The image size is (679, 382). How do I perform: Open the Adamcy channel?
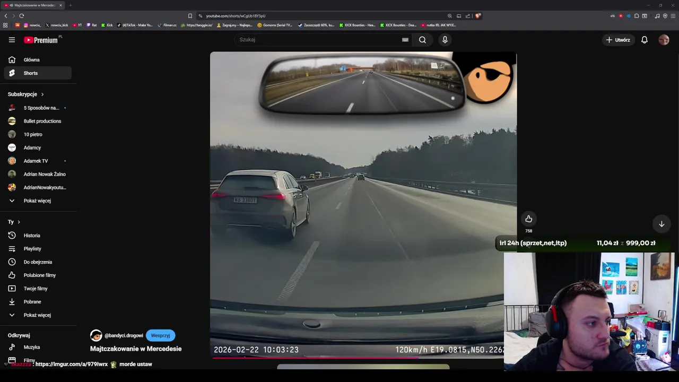click(38, 147)
